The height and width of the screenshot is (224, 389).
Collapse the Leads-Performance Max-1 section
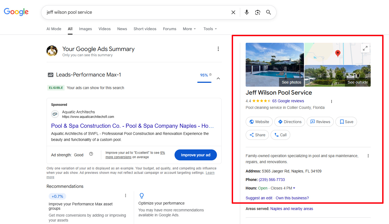pos(218,78)
